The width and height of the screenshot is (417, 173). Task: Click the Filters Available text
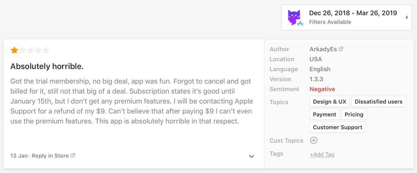tap(330, 22)
